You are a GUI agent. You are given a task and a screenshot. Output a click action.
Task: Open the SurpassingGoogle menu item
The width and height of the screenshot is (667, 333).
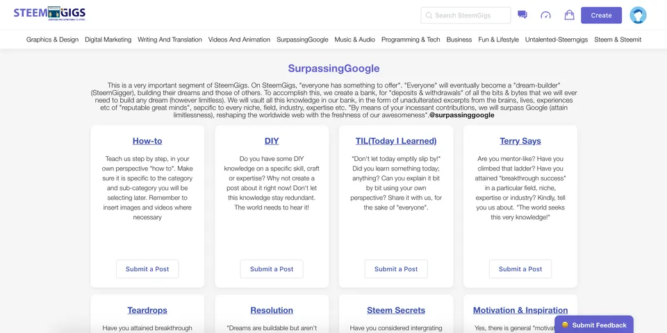click(302, 40)
